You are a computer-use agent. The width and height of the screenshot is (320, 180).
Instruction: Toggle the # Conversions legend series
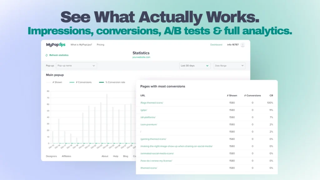81,82
